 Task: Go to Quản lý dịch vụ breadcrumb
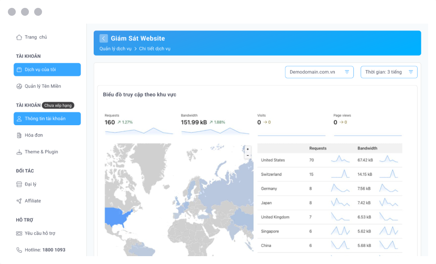click(x=115, y=49)
